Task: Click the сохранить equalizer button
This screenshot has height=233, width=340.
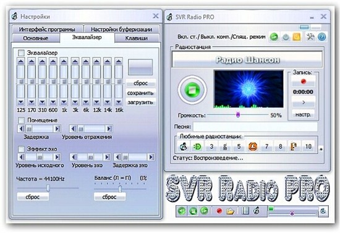Action: 140,93
